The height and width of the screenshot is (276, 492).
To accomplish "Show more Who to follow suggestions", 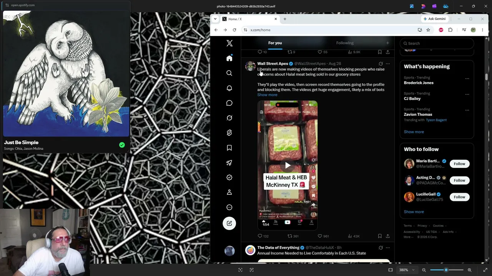I will click(x=414, y=212).
